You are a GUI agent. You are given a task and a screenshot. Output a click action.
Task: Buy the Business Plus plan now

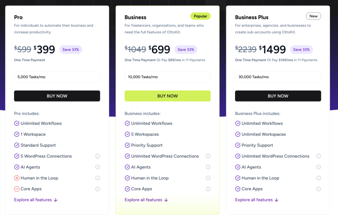[x=278, y=96]
